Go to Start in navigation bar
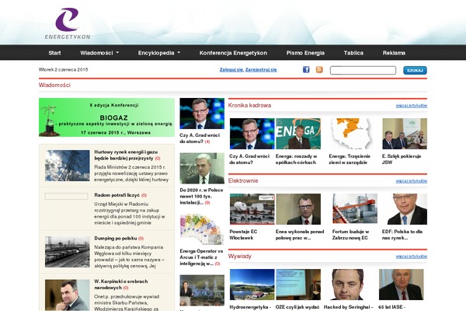The width and height of the screenshot is (466, 311). pos(54,53)
